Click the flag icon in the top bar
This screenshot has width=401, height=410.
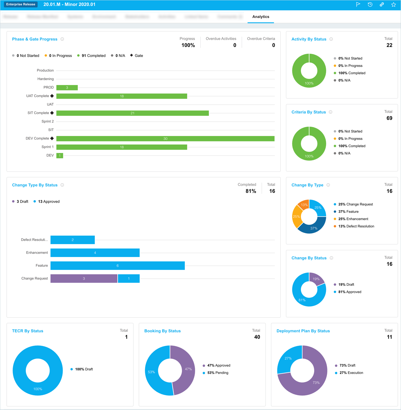click(x=358, y=4)
